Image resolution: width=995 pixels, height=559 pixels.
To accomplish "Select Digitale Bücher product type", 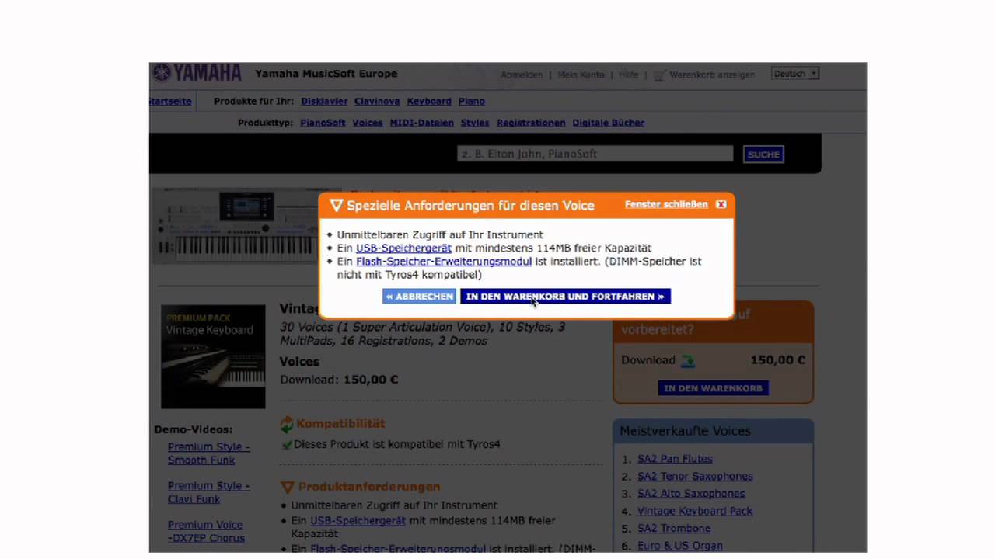I will pyautogui.click(x=609, y=123).
